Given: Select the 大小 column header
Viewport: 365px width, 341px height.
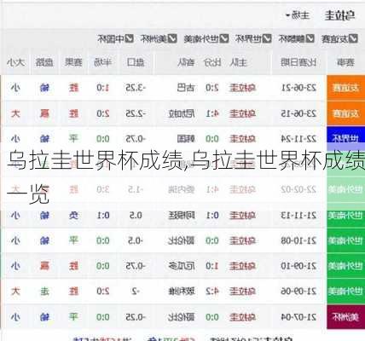Looking at the screenshot, I should [x=15, y=62].
